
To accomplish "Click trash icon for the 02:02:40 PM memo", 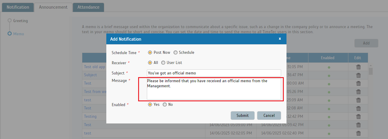I will [x=358, y=133].
